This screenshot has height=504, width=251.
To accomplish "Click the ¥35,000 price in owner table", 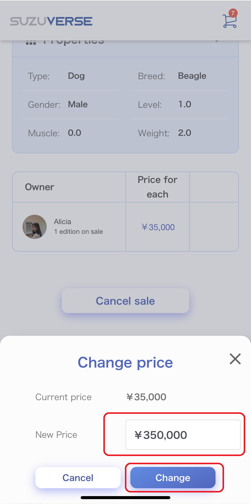I will (158, 227).
